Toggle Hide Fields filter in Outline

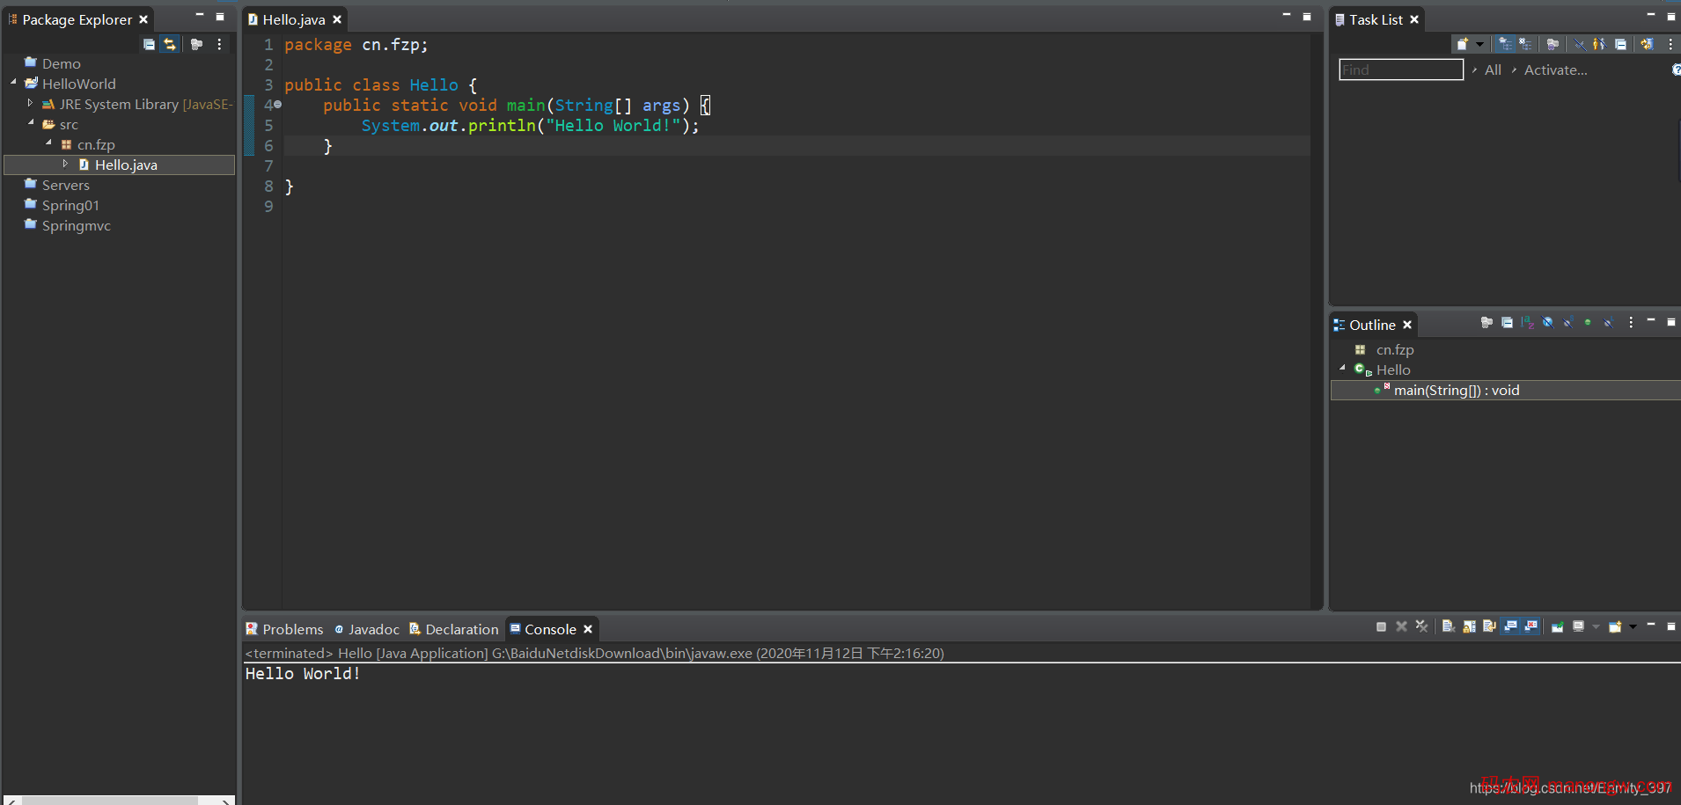(x=1547, y=323)
